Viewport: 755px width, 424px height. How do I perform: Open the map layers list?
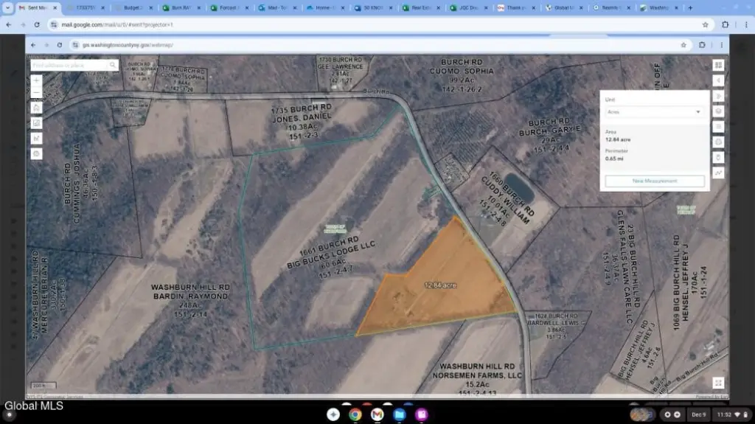tap(718, 111)
